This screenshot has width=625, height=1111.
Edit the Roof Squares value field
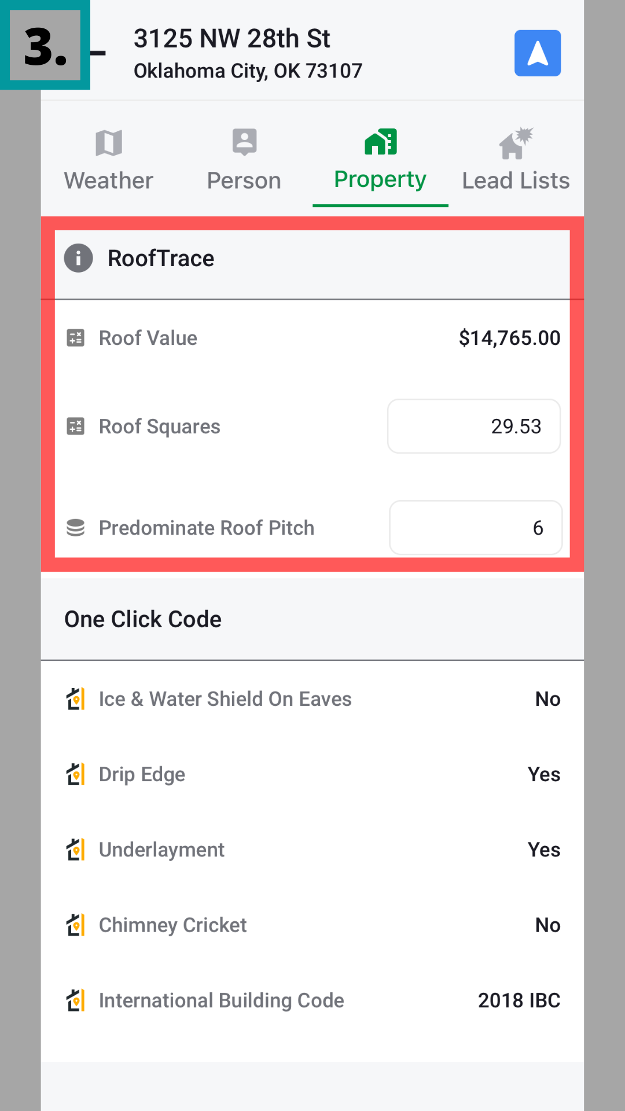coord(474,426)
